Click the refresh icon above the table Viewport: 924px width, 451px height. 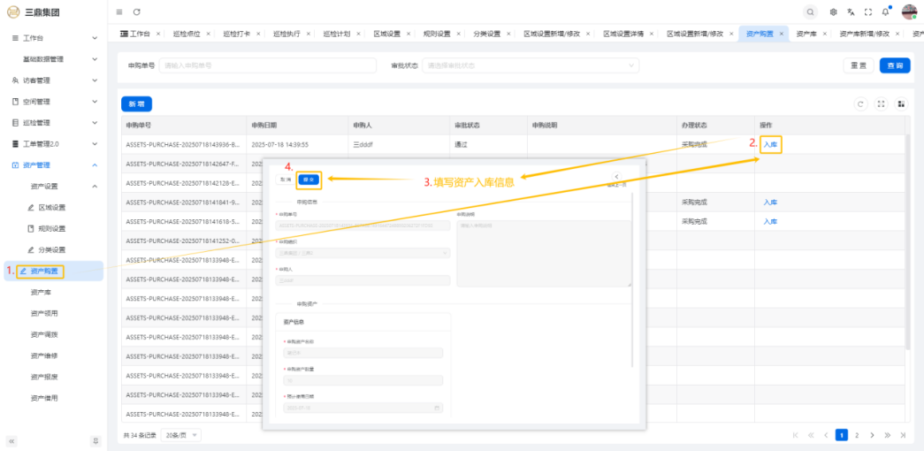click(x=861, y=103)
